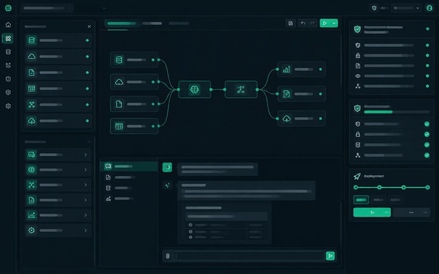Image resolution: width=439 pixels, height=274 pixels.
Task: Toggle the green status dot on the file source row
Action: (87, 73)
